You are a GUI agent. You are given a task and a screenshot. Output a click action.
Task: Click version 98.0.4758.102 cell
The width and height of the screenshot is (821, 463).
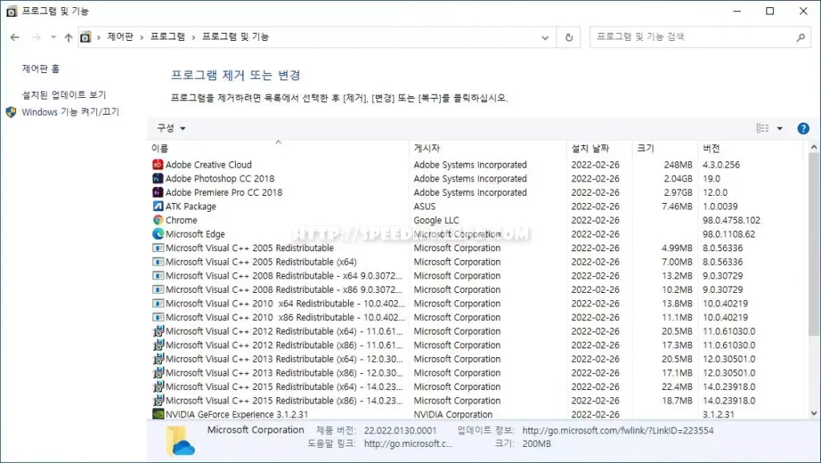click(731, 221)
